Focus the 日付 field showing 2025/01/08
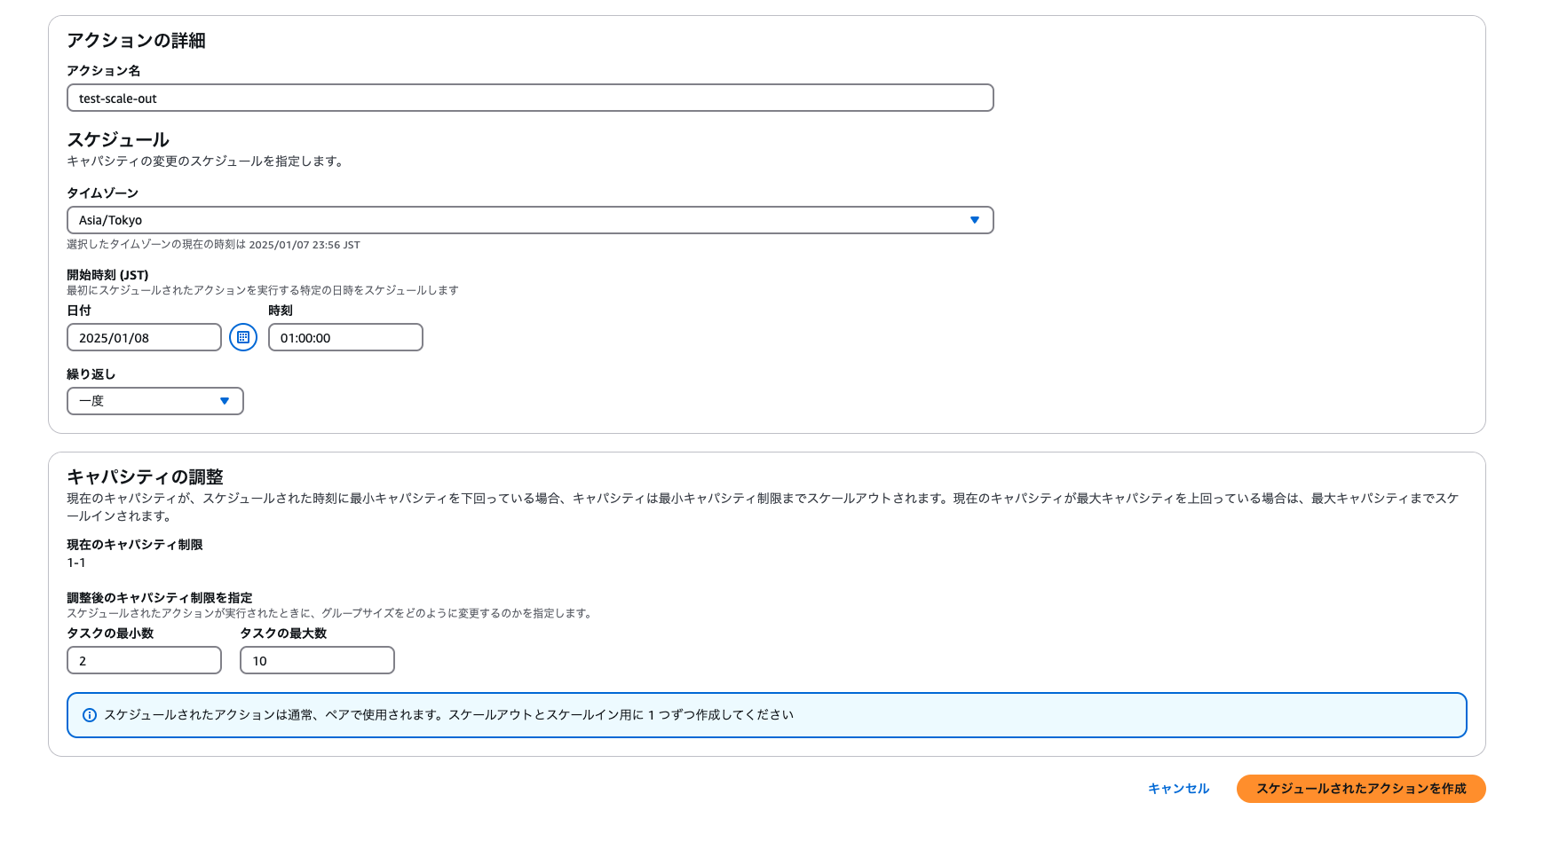 point(144,337)
